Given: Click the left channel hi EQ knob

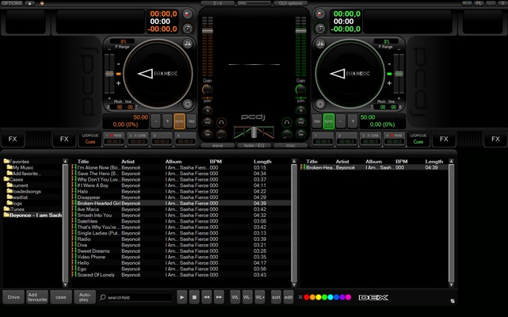Looking at the screenshot, I should coord(207,111).
